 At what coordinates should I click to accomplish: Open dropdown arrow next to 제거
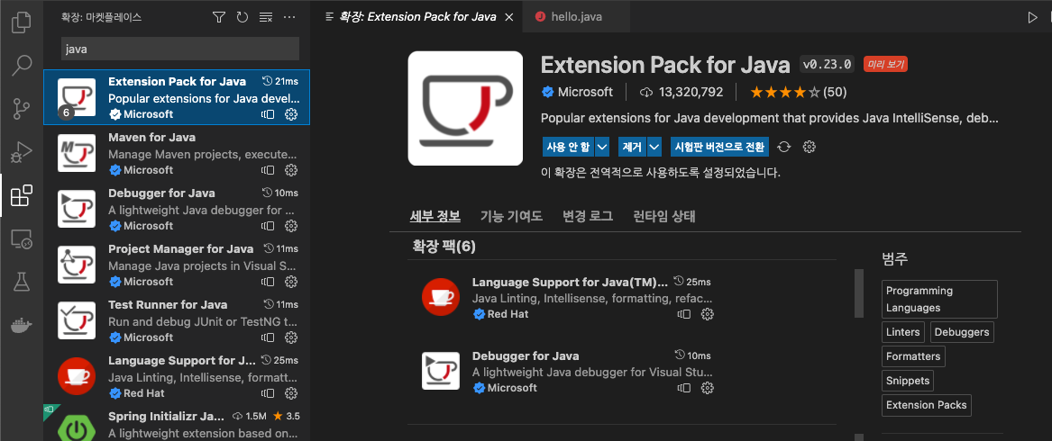tap(654, 146)
